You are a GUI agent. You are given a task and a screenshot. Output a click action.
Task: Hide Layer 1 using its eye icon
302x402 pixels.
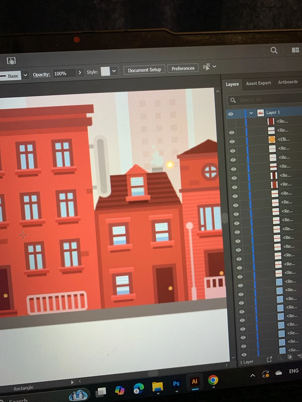click(231, 114)
